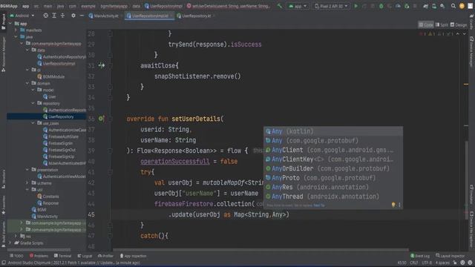Switch editor to Split view
This screenshot has width=475, height=267.
click(x=442, y=24)
